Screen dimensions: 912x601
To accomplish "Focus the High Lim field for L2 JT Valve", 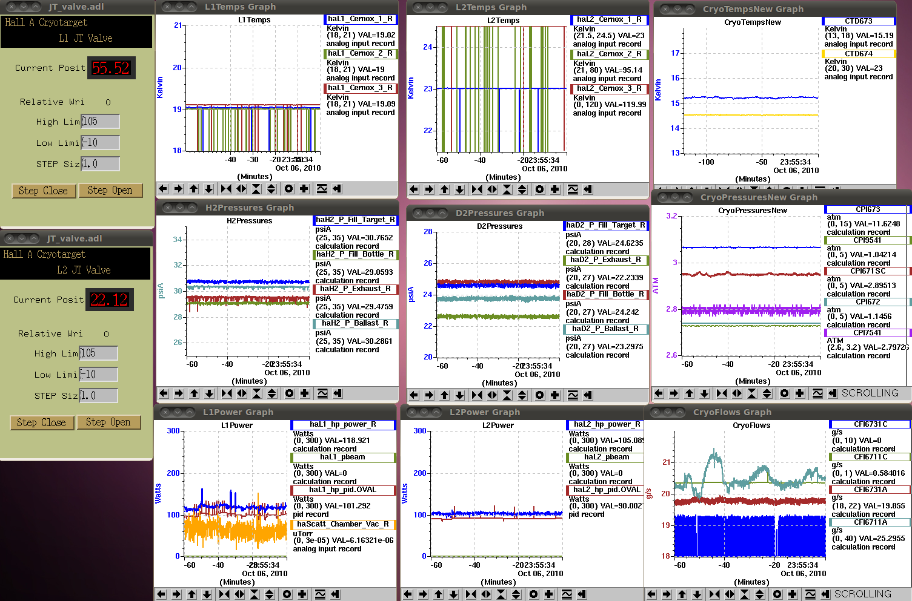I will point(98,353).
